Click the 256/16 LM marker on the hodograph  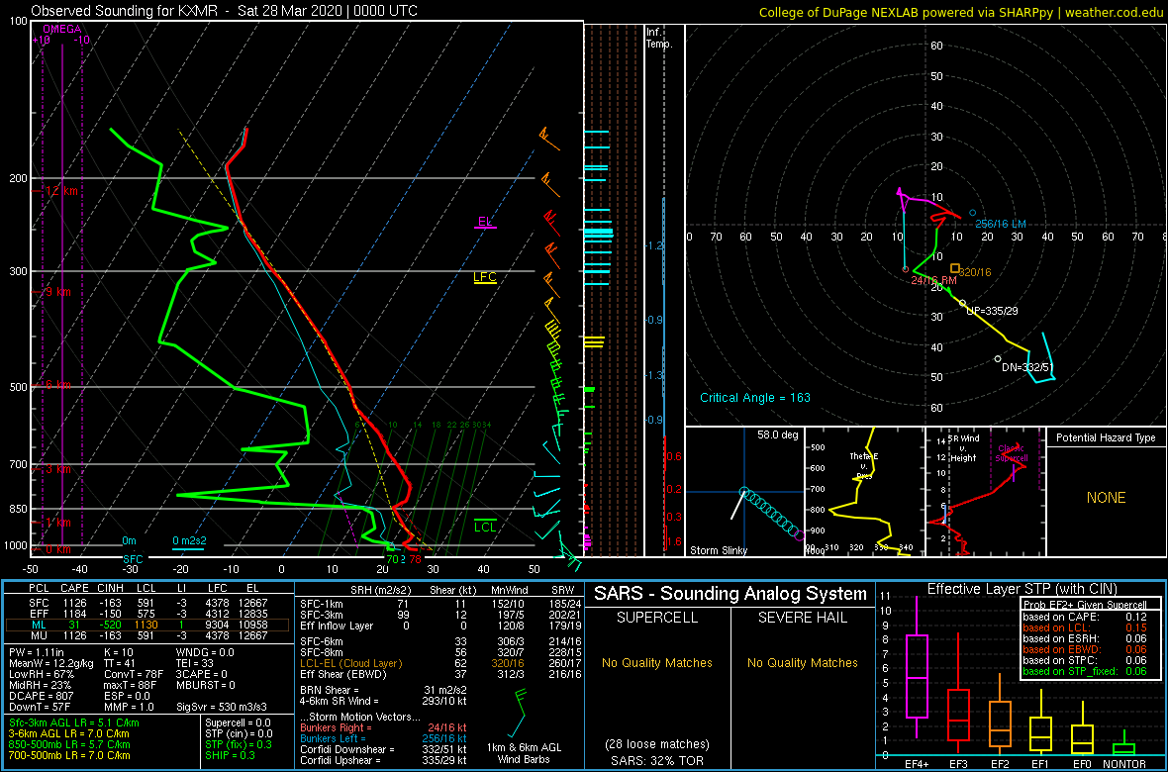(x=972, y=213)
